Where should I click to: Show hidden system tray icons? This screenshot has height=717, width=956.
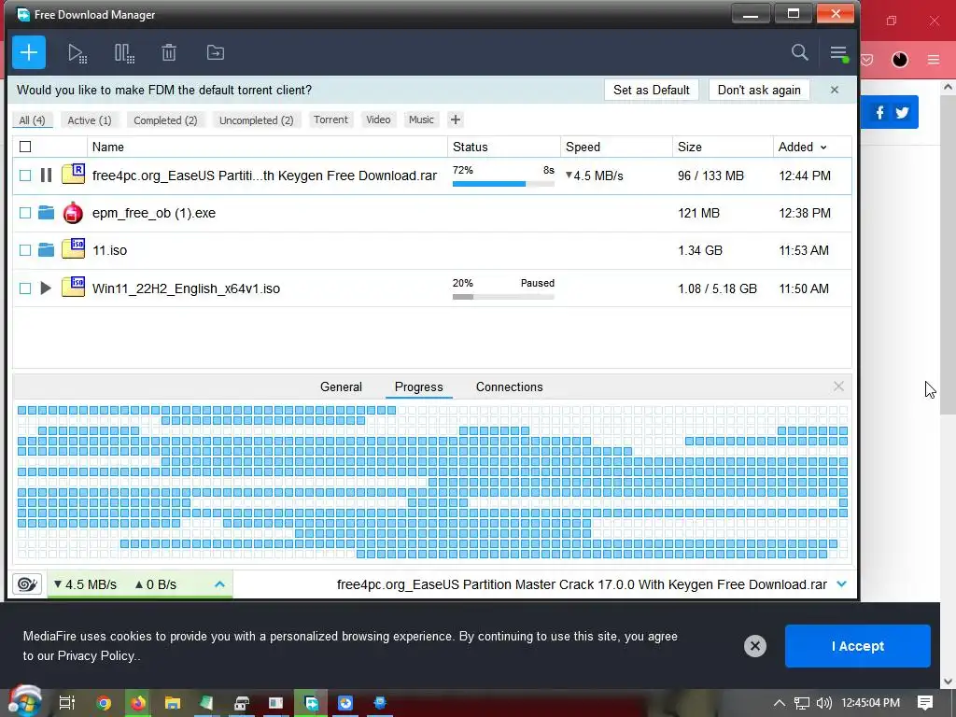tap(779, 703)
